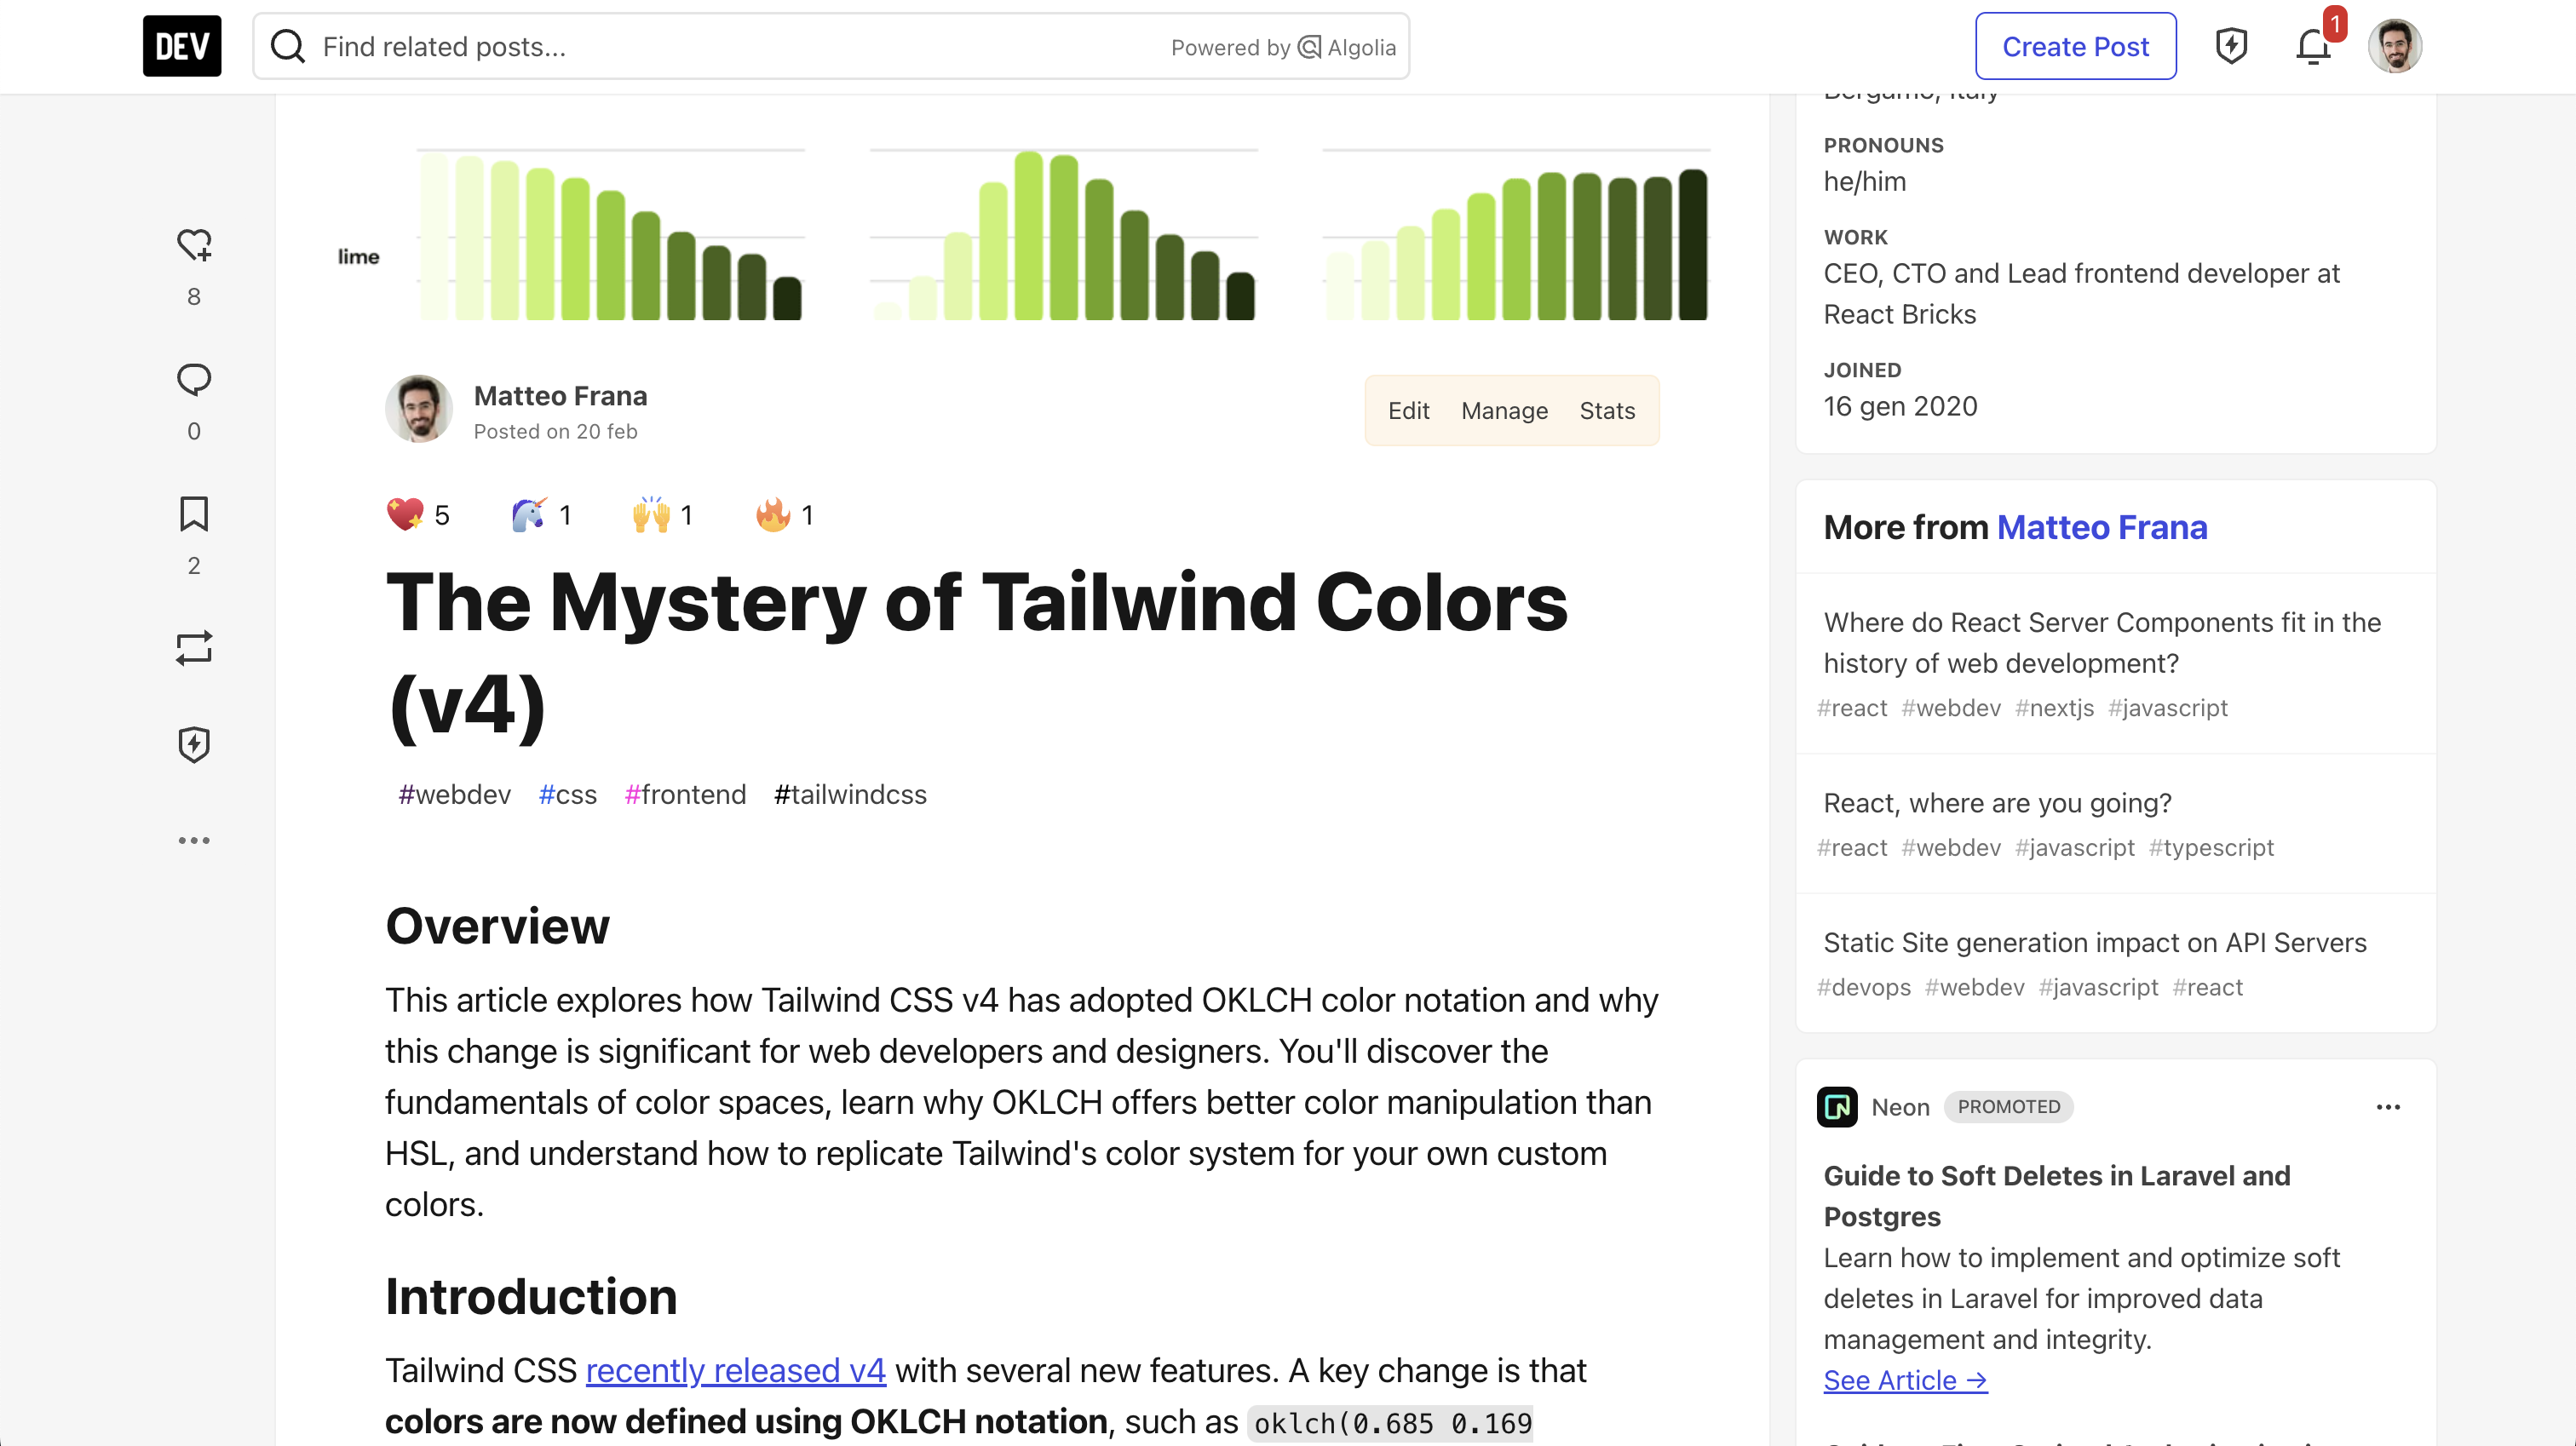Open the Powered by Algolia link
This screenshot has width=2576, height=1446.
(x=1283, y=47)
